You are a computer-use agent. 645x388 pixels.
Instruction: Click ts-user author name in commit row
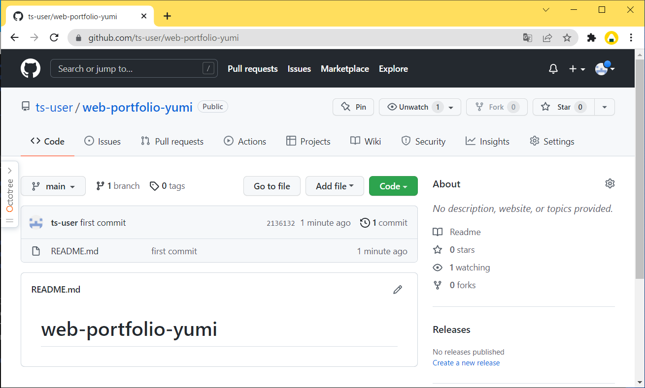pos(65,223)
